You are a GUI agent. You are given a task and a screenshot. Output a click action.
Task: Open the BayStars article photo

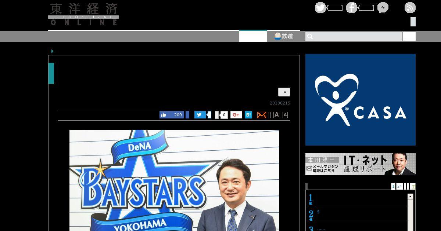tap(174, 180)
